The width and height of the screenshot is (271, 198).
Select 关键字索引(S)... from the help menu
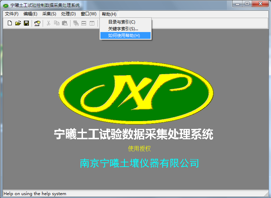coord(125,29)
